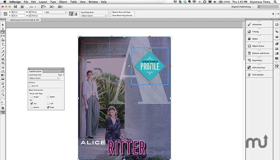The image size is (280, 160).
Task: Activate the Page tool
Action: pyautogui.click(x=3, y=32)
